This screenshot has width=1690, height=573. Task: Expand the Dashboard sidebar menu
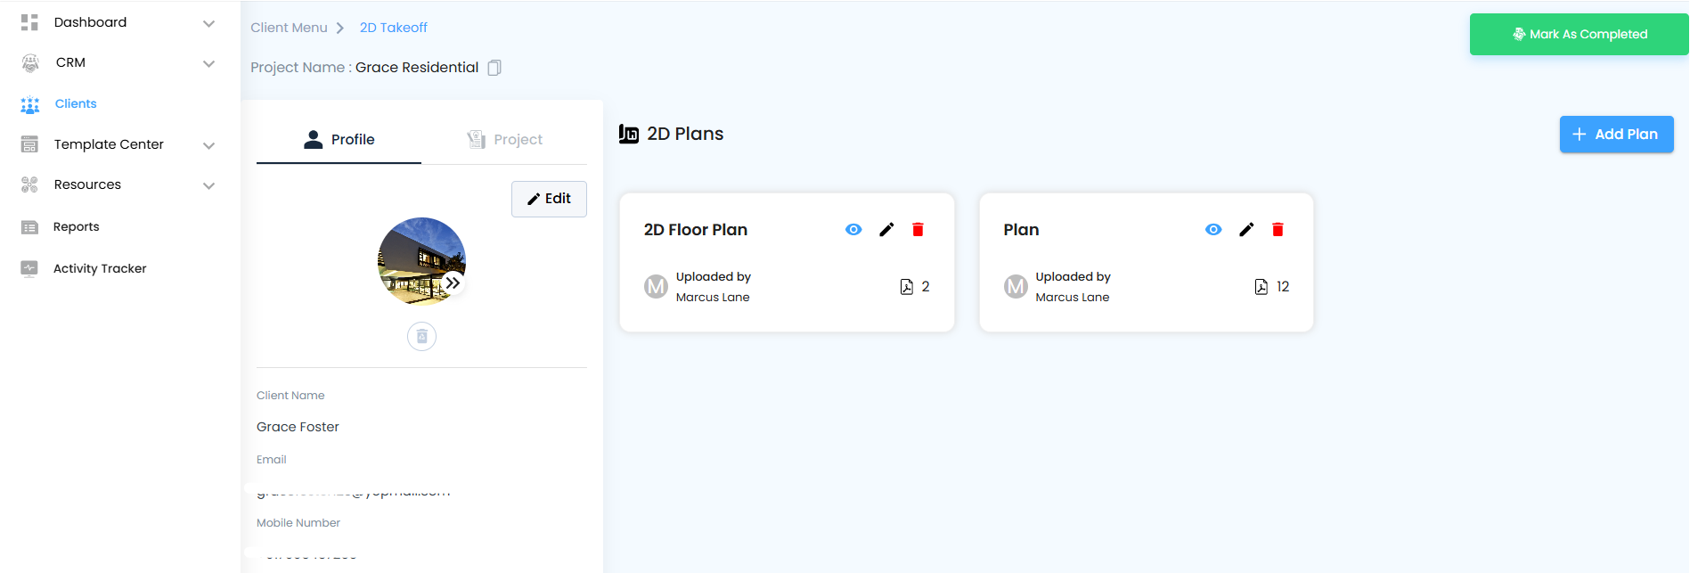(208, 23)
